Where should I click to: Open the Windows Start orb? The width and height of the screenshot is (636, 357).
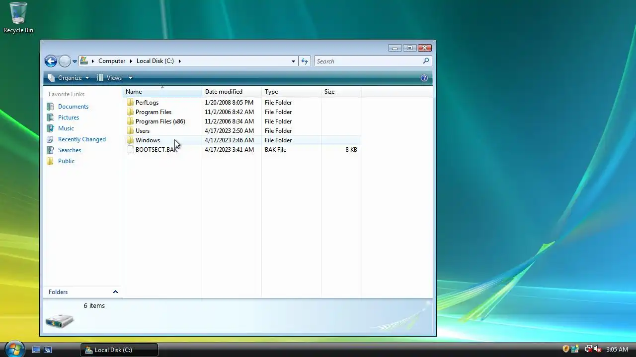[14, 349]
